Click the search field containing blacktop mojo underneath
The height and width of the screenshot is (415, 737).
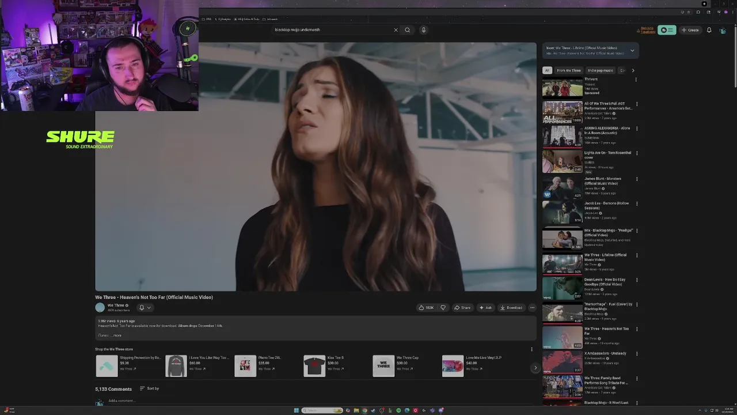(x=332, y=30)
